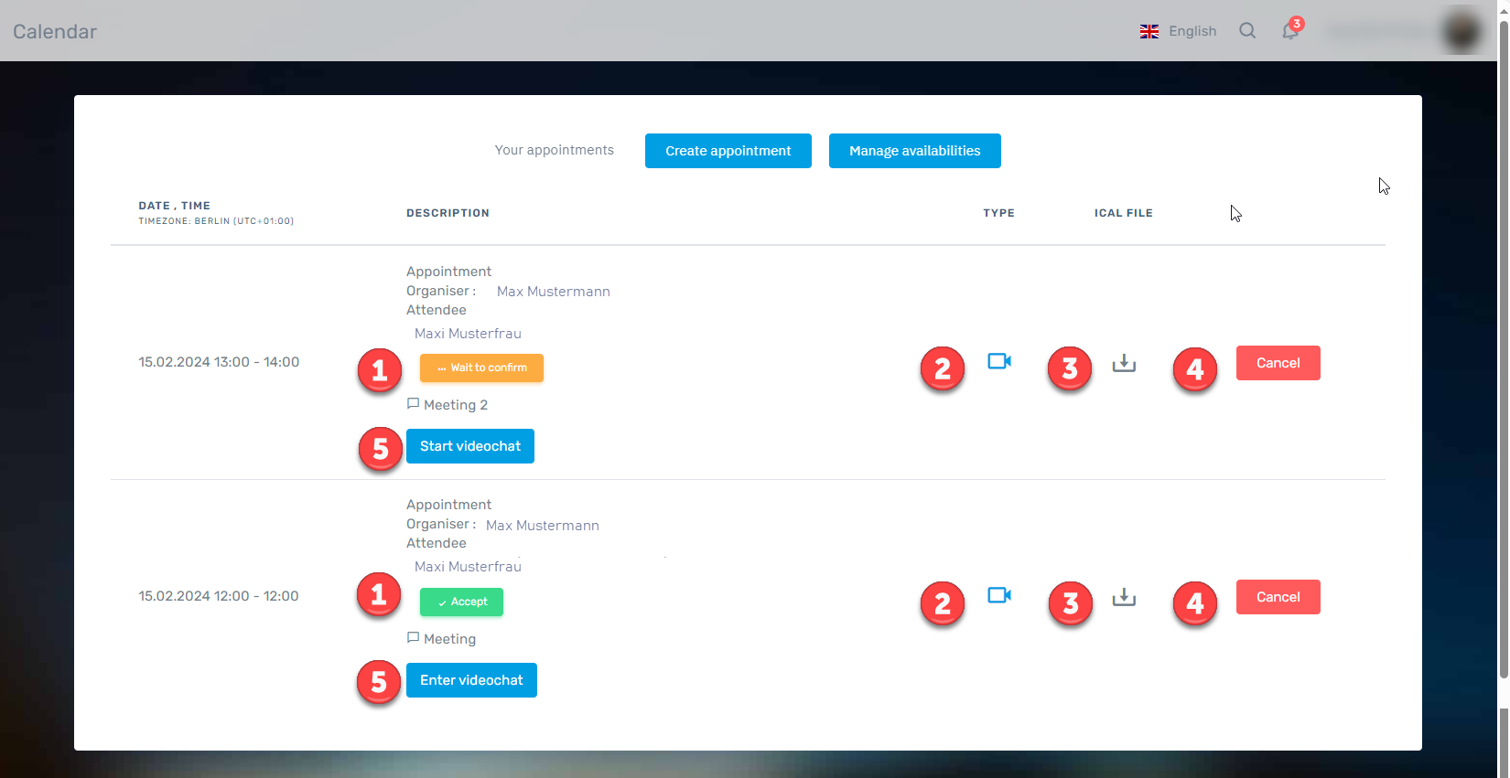Open the user profile avatar menu

[1461, 31]
